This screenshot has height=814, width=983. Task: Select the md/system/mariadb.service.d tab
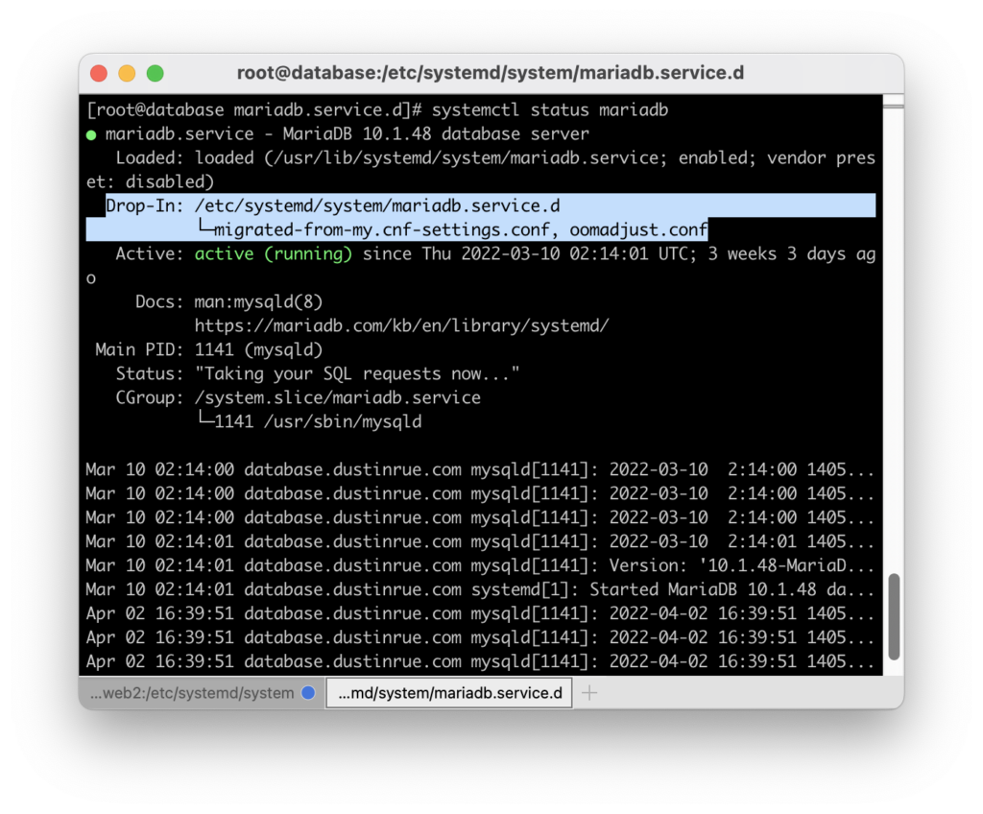(449, 693)
